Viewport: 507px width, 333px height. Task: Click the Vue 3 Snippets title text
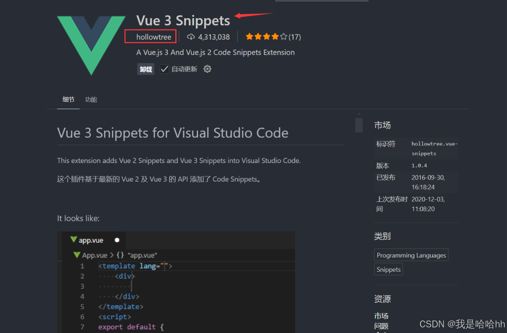coord(183,21)
